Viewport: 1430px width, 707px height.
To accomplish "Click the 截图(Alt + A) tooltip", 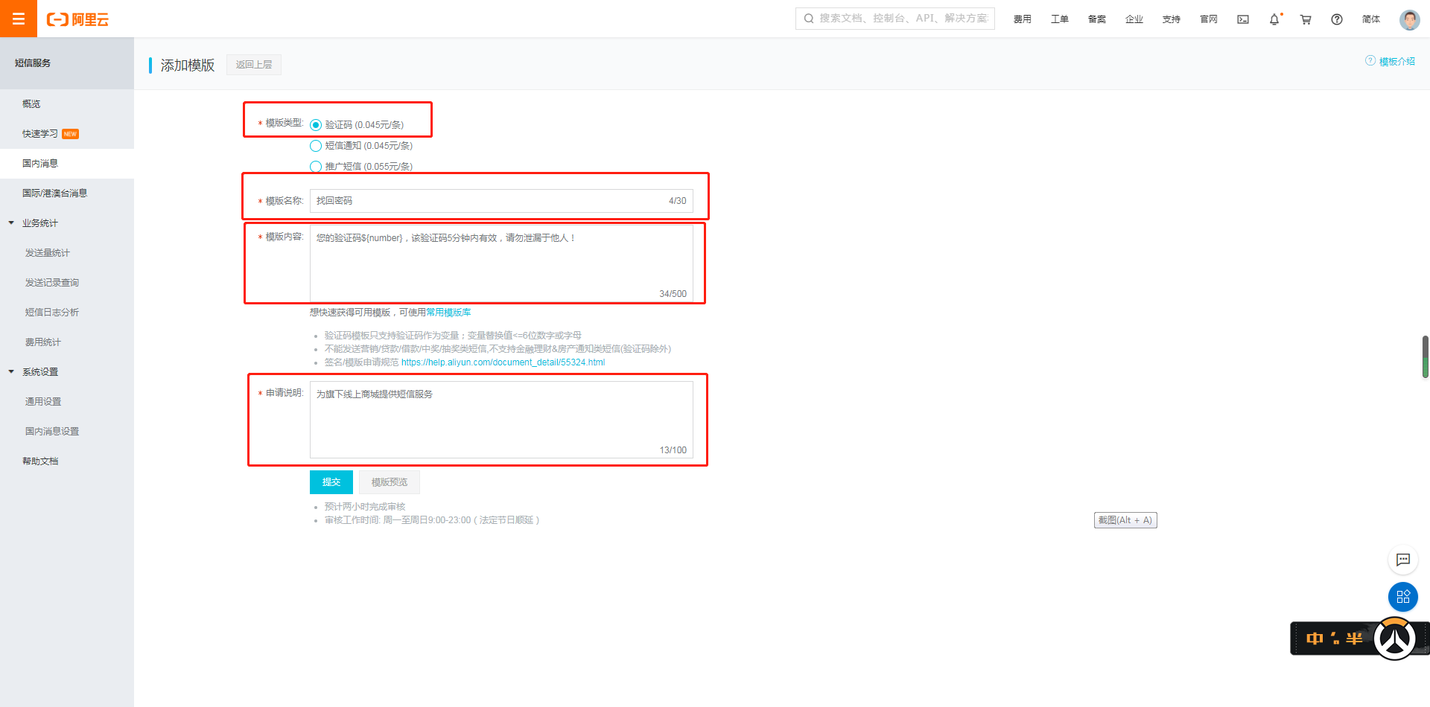I will (x=1125, y=520).
